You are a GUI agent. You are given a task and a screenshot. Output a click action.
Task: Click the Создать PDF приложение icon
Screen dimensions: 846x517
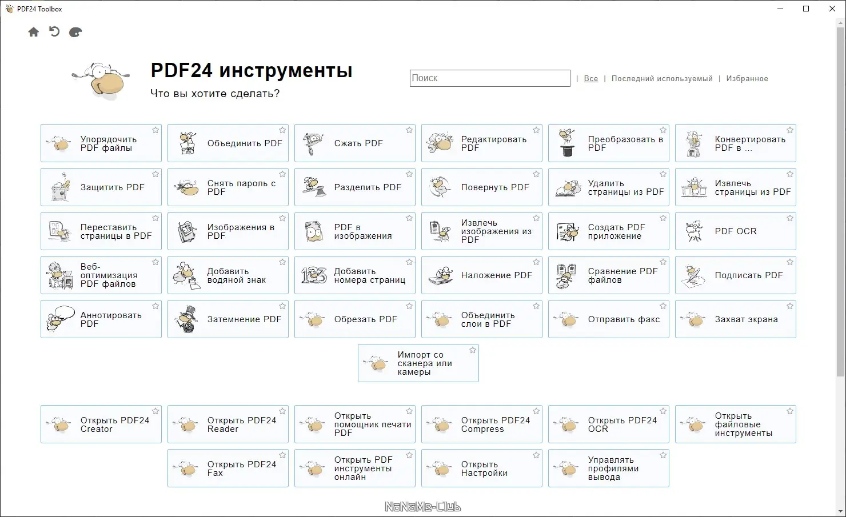[x=568, y=231]
